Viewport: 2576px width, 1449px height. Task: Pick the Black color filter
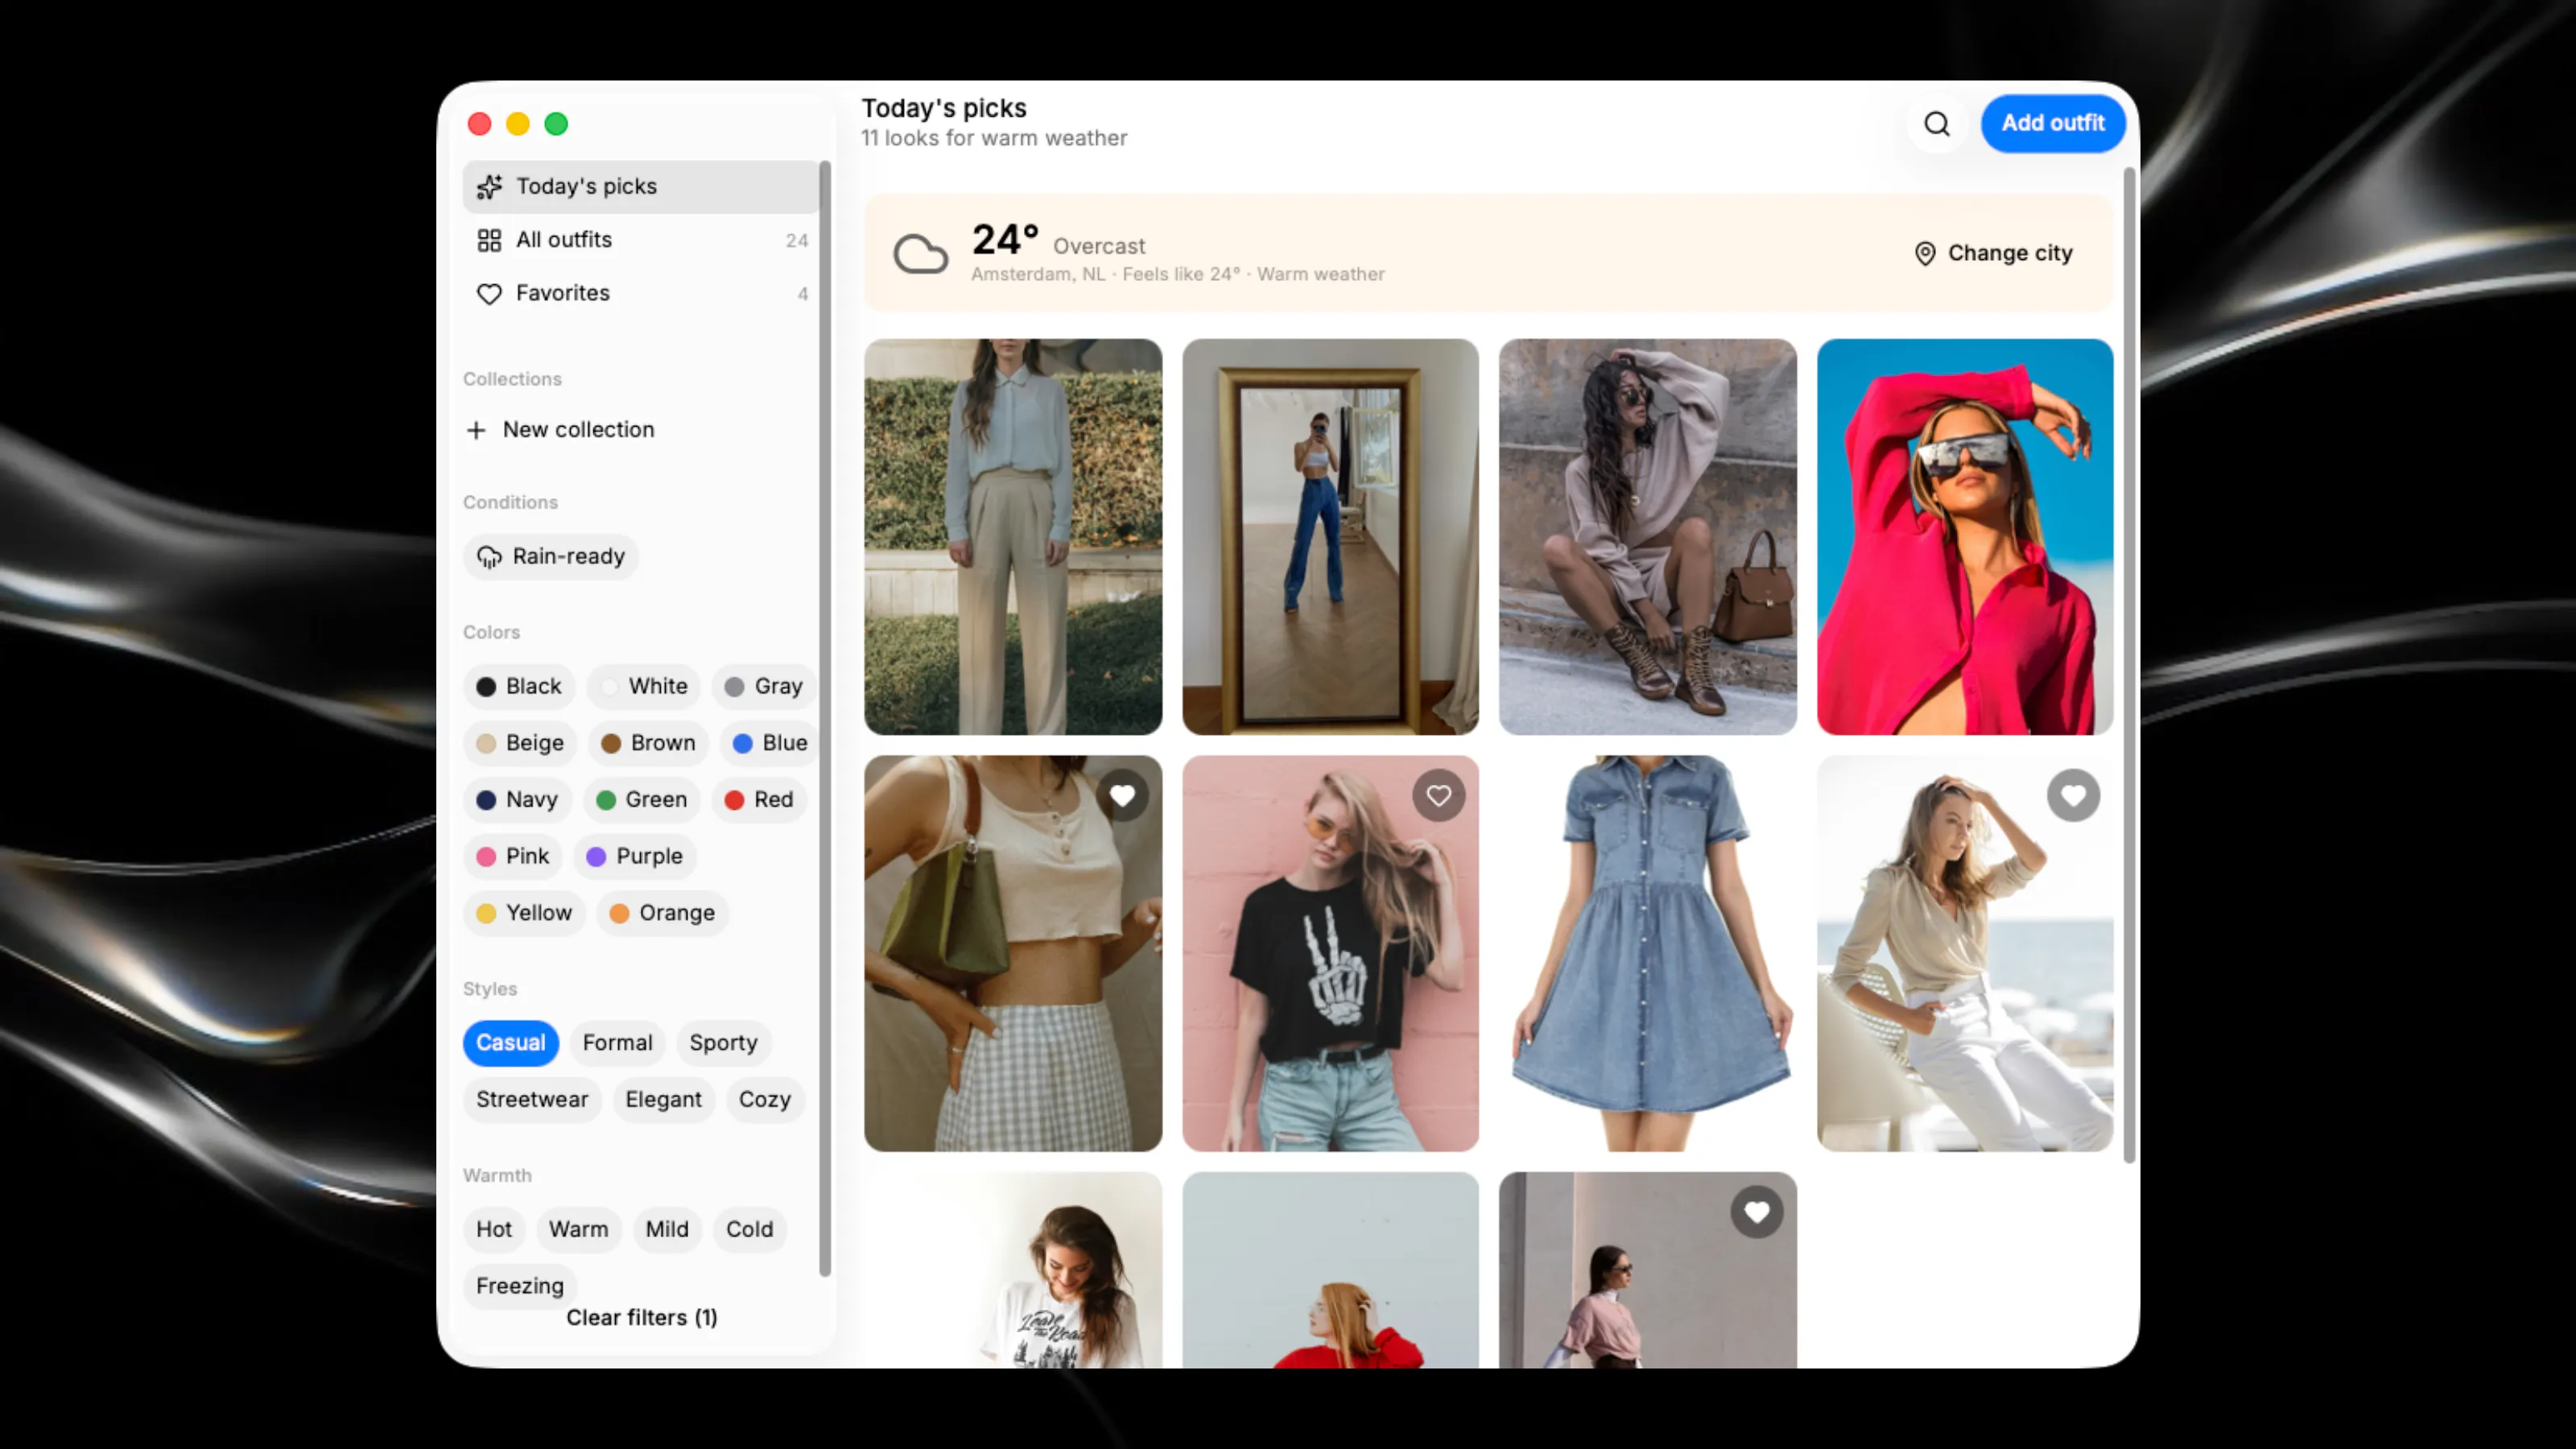tap(519, 687)
